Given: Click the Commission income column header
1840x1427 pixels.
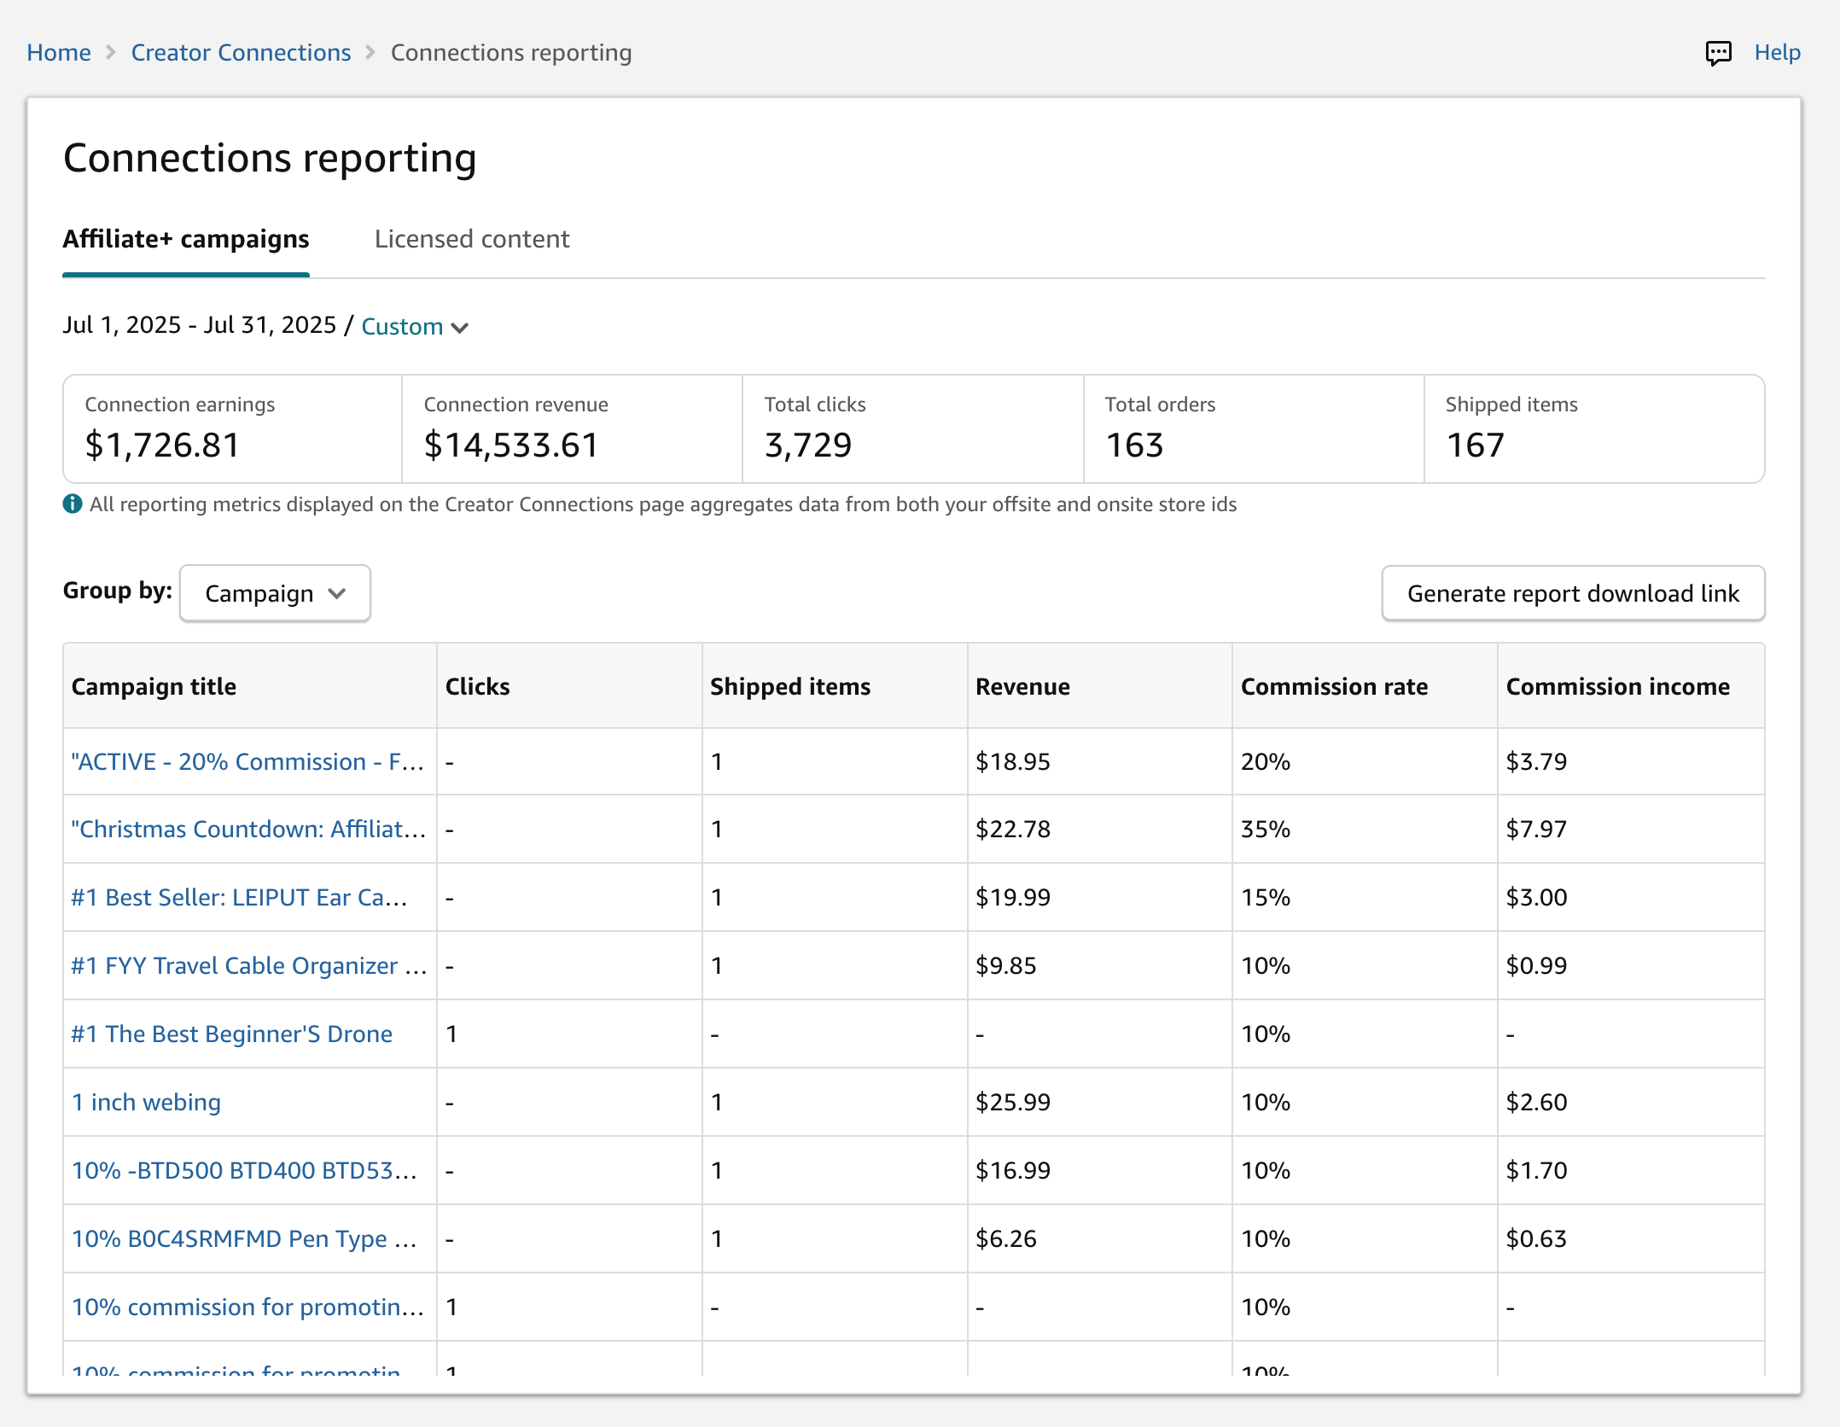Looking at the screenshot, I should tap(1617, 686).
